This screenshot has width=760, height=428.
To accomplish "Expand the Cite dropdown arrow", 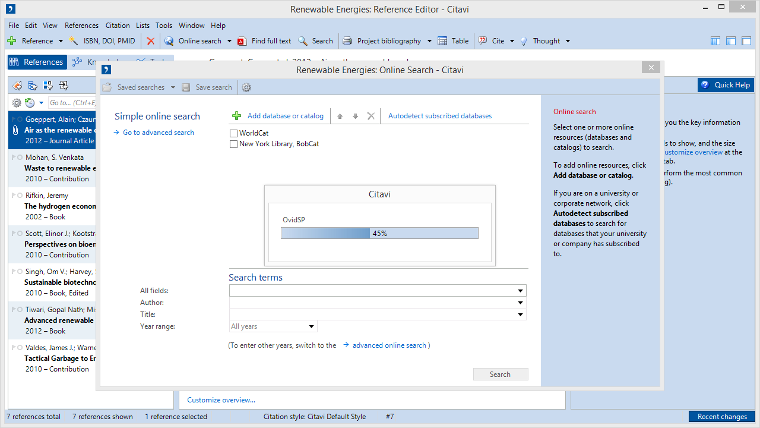I will click(512, 41).
